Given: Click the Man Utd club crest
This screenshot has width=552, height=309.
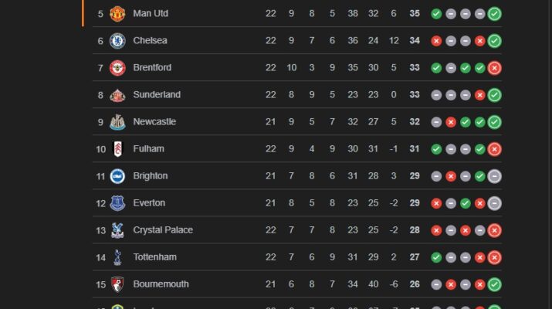Looking at the screenshot, I should 117,14.
